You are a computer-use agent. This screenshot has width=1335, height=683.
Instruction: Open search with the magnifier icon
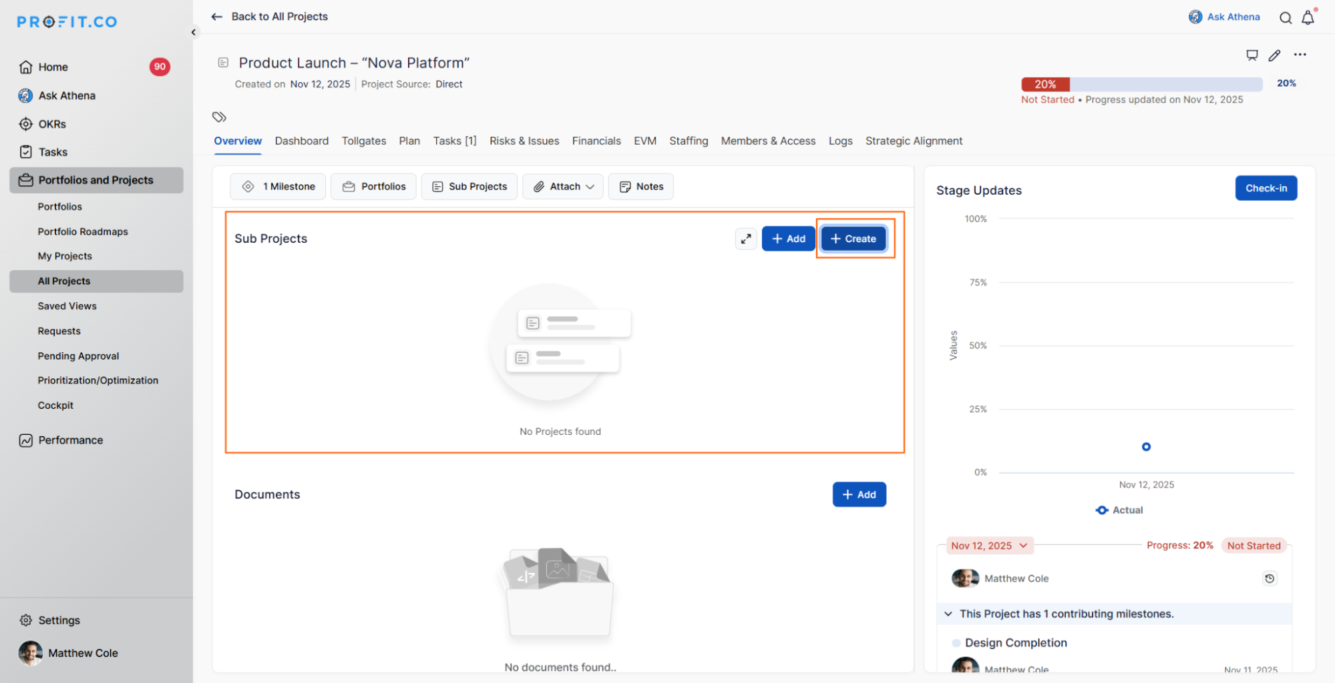coord(1285,18)
